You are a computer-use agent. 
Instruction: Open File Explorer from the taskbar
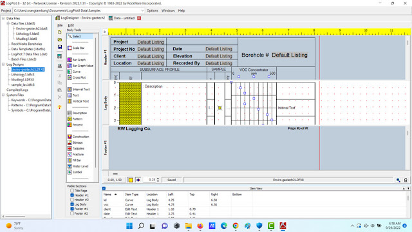188,226
